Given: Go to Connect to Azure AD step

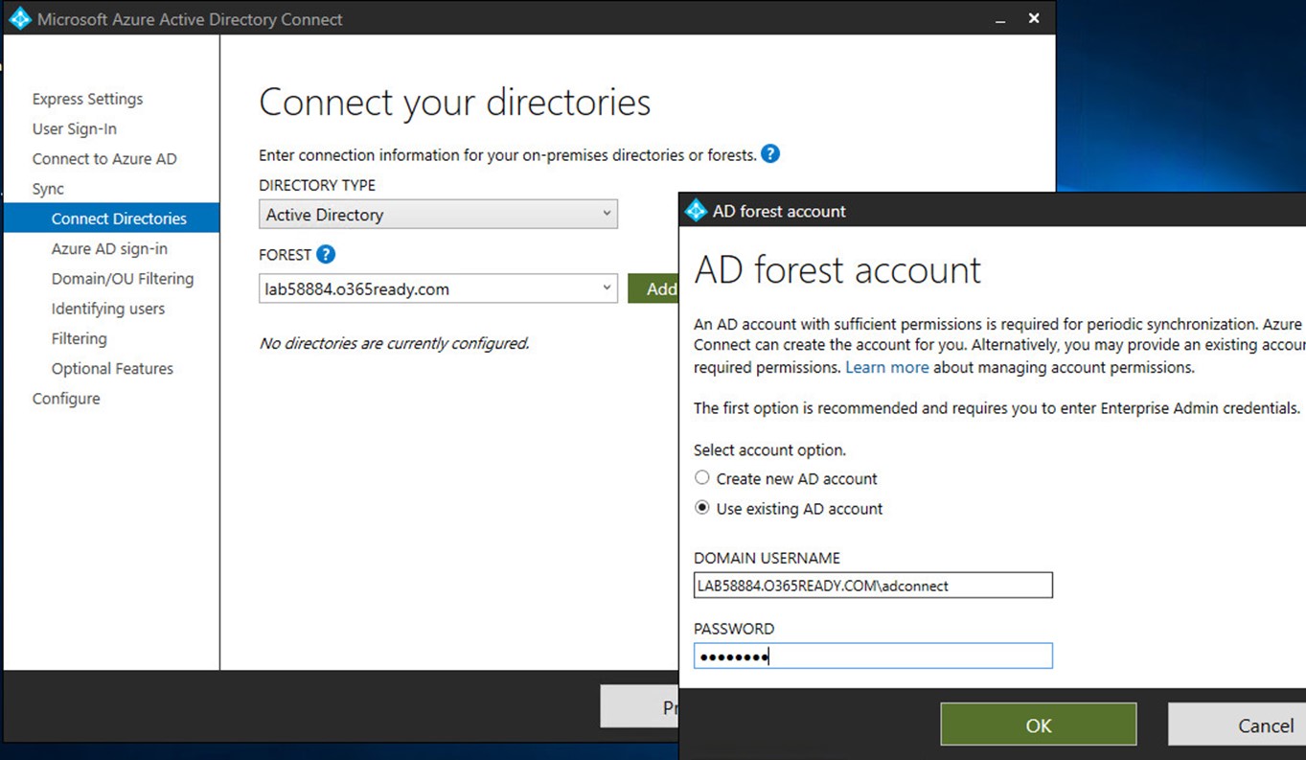Looking at the screenshot, I should (104, 159).
